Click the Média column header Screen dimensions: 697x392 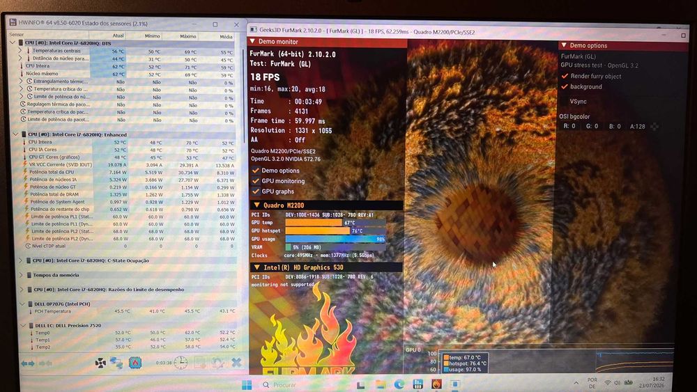217,37
